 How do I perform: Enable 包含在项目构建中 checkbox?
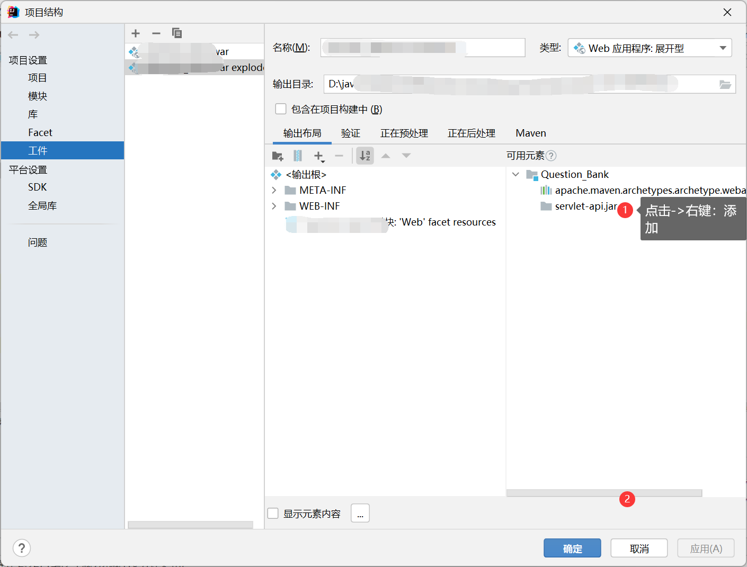pos(281,109)
